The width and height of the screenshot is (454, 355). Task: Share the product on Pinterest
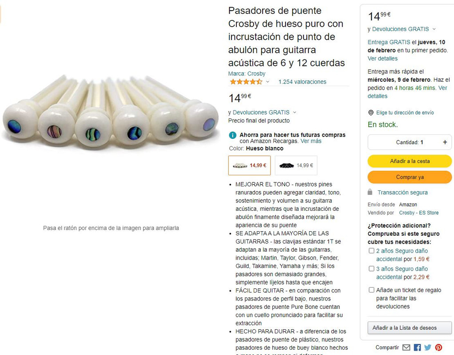point(438,347)
